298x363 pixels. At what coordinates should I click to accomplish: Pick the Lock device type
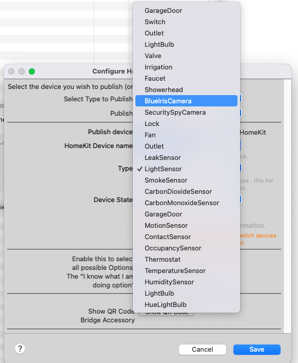pyautogui.click(x=186, y=123)
